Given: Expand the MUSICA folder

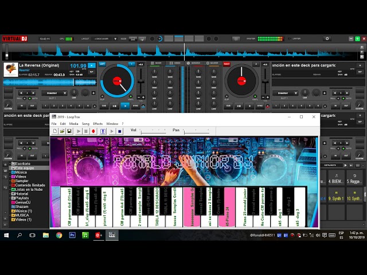Looking at the screenshot, I should pyautogui.click(x=10, y=215).
